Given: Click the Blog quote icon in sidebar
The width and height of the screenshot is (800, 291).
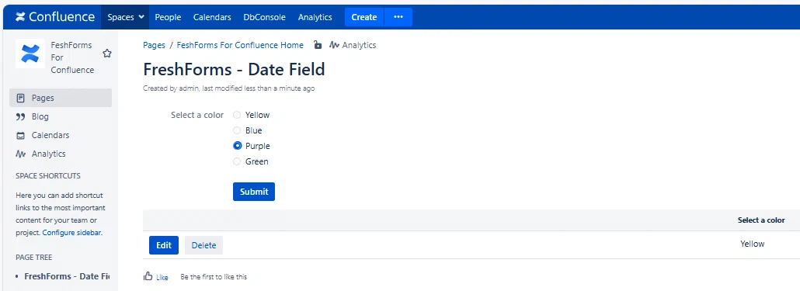Looking at the screenshot, I should pyautogui.click(x=20, y=116).
